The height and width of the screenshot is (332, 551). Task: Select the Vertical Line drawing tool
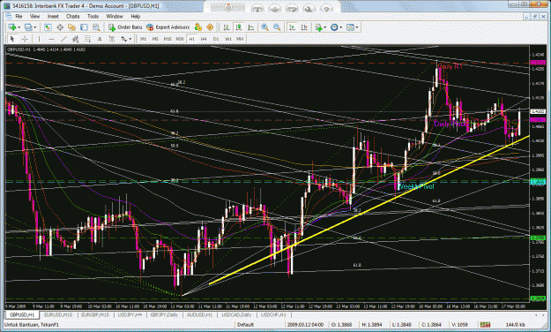(39, 39)
